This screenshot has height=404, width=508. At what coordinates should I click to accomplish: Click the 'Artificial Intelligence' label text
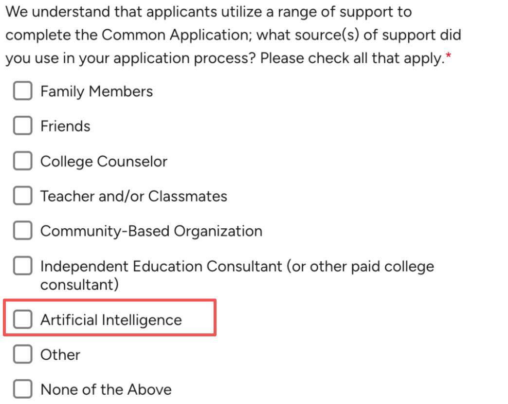111,320
